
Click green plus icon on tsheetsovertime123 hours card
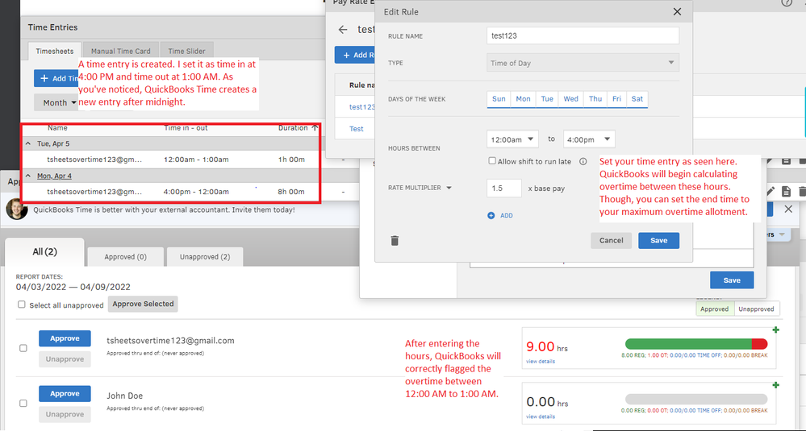click(x=775, y=329)
